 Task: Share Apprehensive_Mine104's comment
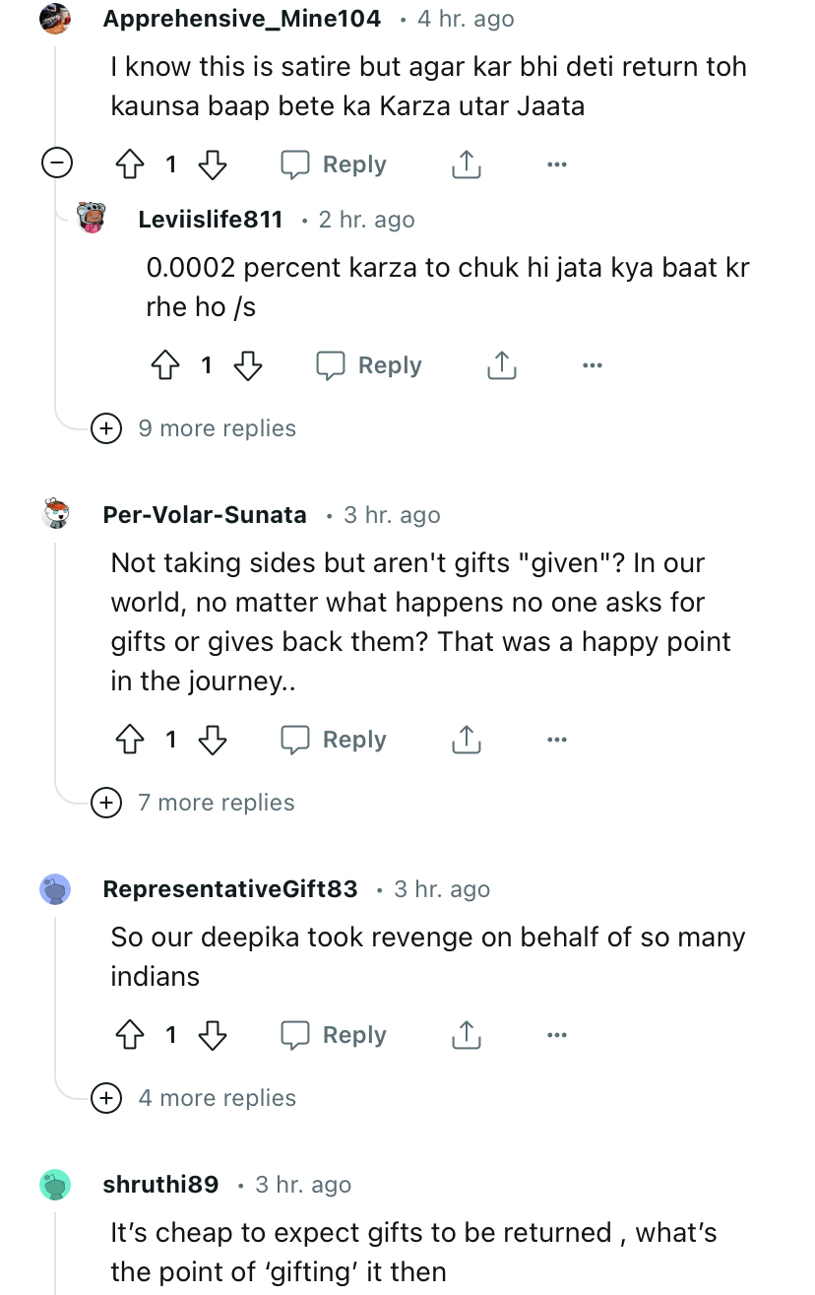(466, 164)
